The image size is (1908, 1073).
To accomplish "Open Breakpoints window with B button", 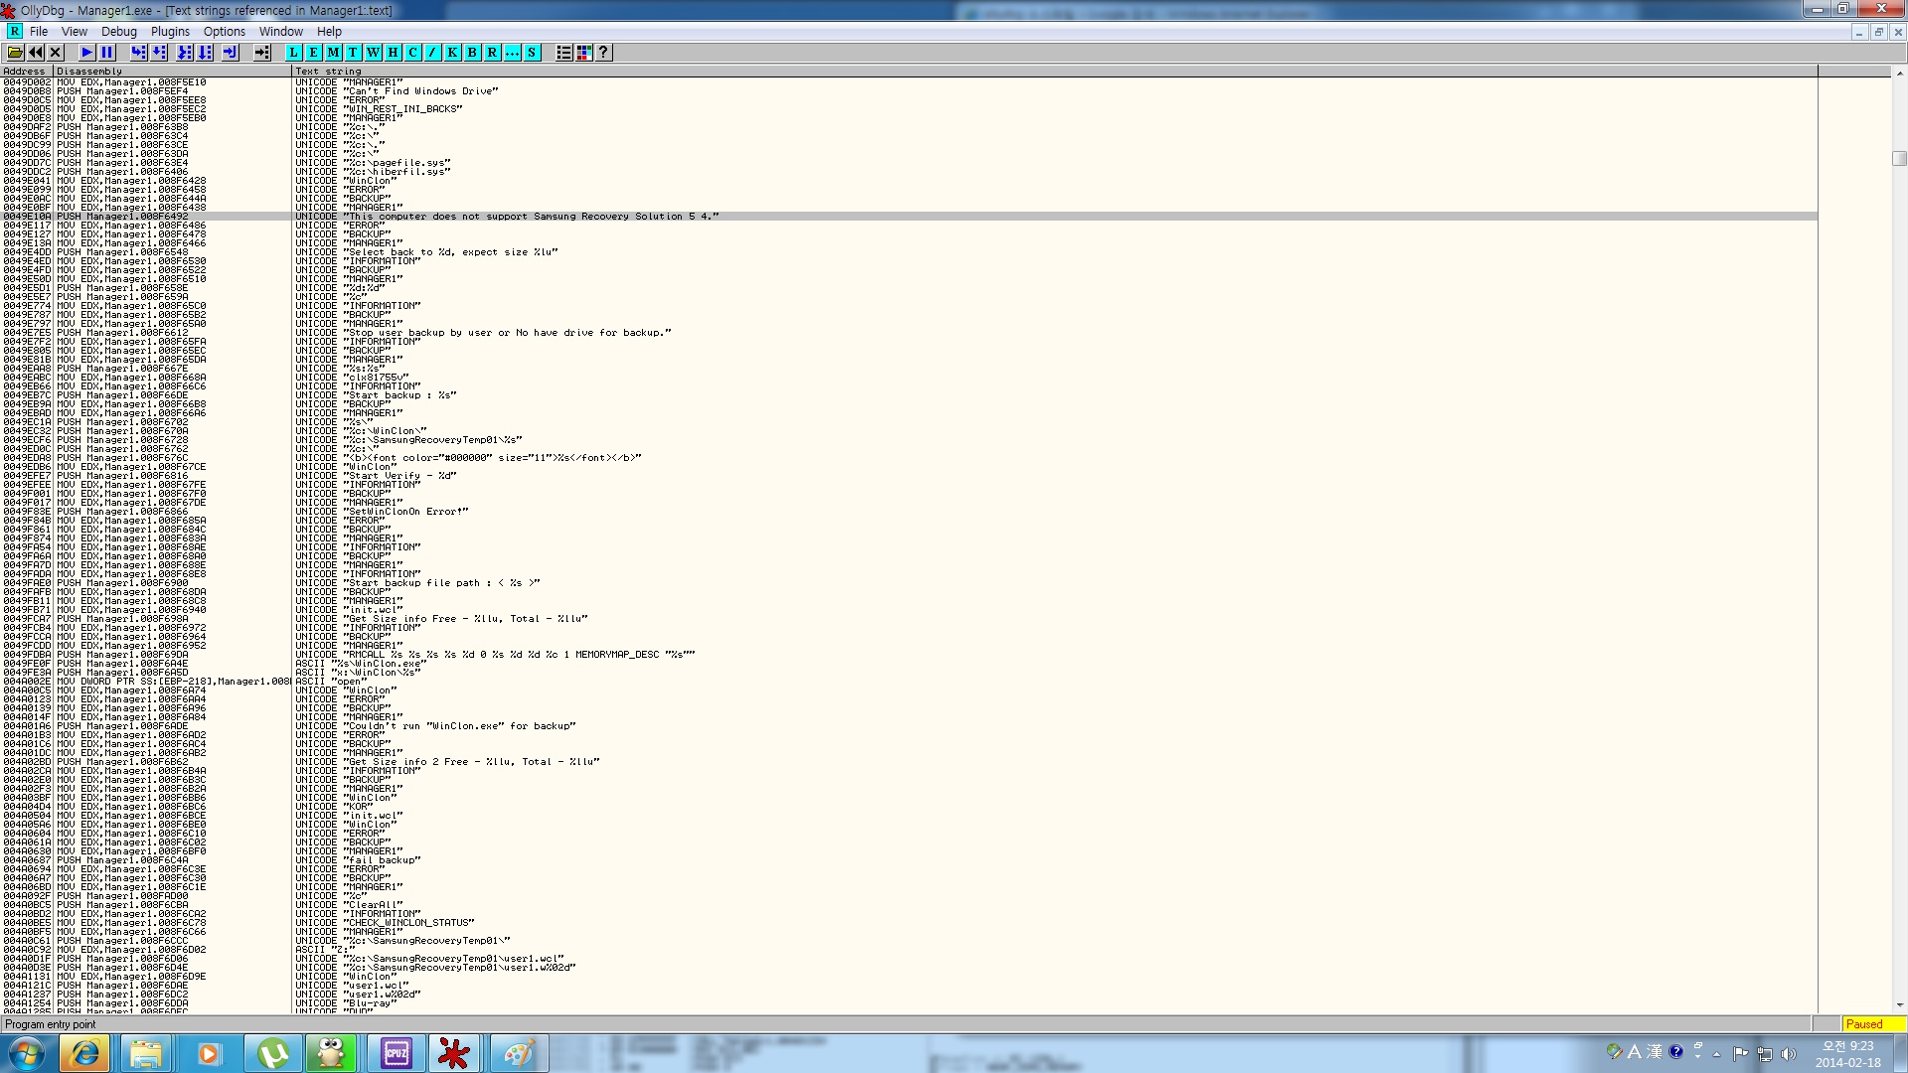I will pyautogui.click(x=473, y=53).
